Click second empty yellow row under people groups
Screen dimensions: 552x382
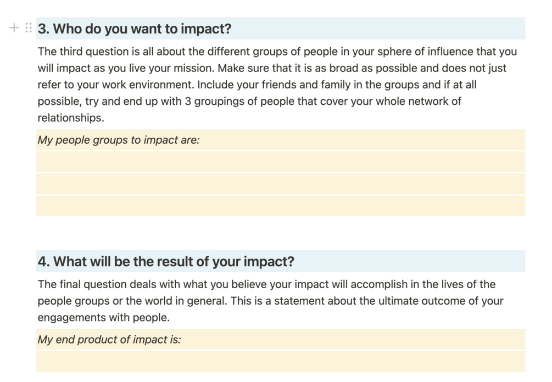tap(281, 184)
